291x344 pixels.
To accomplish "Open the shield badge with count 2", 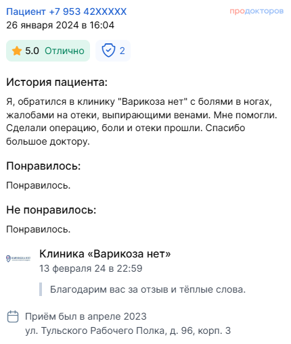I will pyautogui.click(x=113, y=51).
